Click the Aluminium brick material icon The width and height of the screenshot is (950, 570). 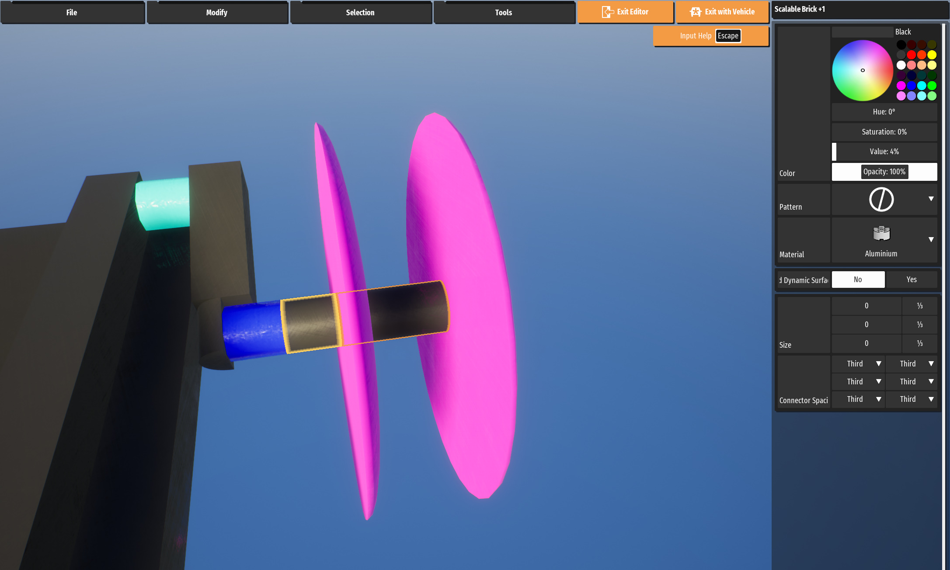tap(881, 233)
